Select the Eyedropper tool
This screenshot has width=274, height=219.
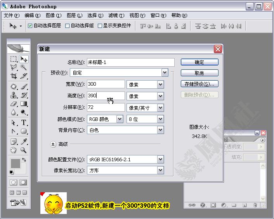click(24, 141)
